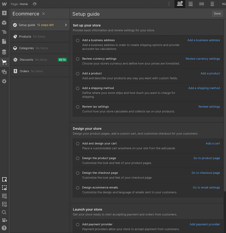Check off Review currency settings step
Screen dimensions: 226x233
pyautogui.click(x=77, y=59)
